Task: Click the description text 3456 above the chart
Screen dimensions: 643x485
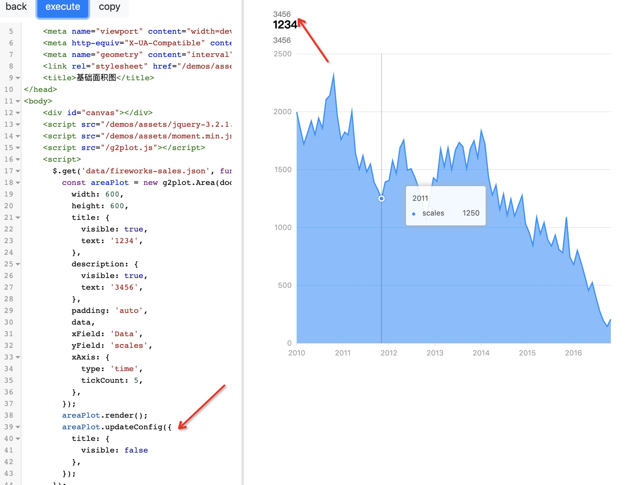Action: pos(282,40)
